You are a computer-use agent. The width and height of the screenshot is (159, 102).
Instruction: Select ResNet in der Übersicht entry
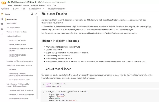tap(17, 45)
